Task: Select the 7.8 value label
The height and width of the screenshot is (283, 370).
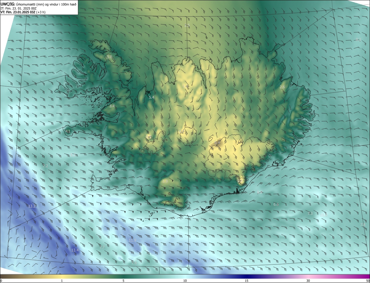Action: pyautogui.click(x=363, y=225)
